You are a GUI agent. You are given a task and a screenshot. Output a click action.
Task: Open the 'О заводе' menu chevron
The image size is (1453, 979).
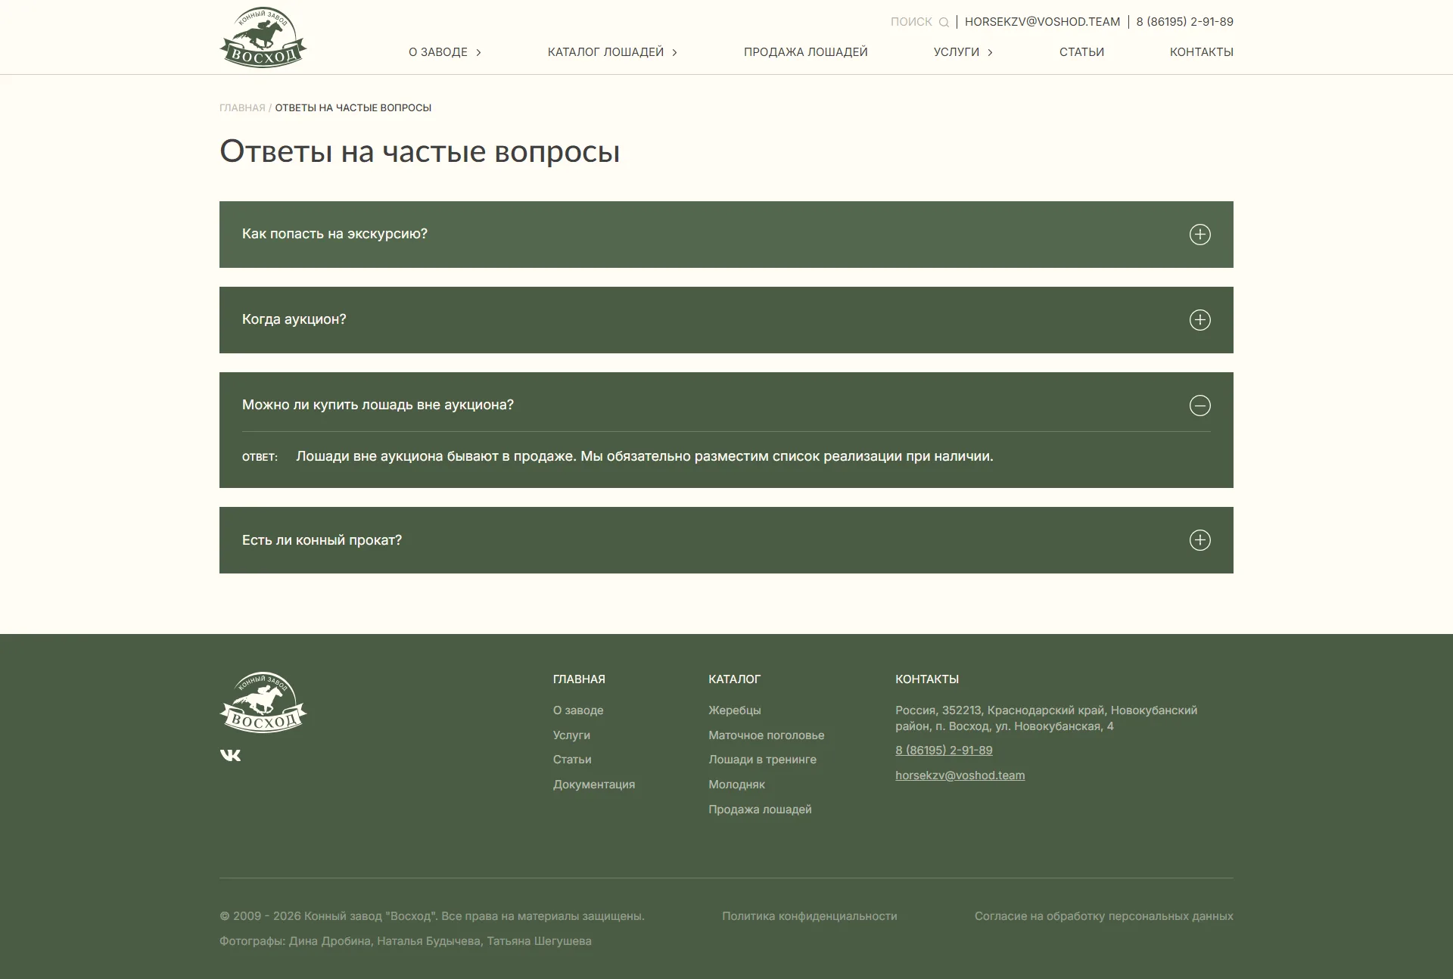pyautogui.click(x=478, y=52)
